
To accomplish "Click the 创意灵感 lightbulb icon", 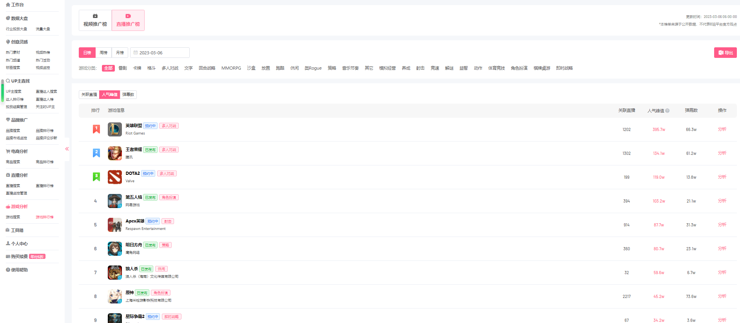I will (8, 42).
